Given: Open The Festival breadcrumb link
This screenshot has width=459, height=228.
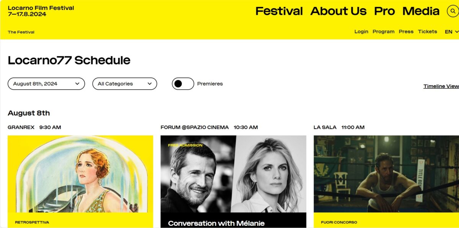Looking at the screenshot, I should pos(21,32).
